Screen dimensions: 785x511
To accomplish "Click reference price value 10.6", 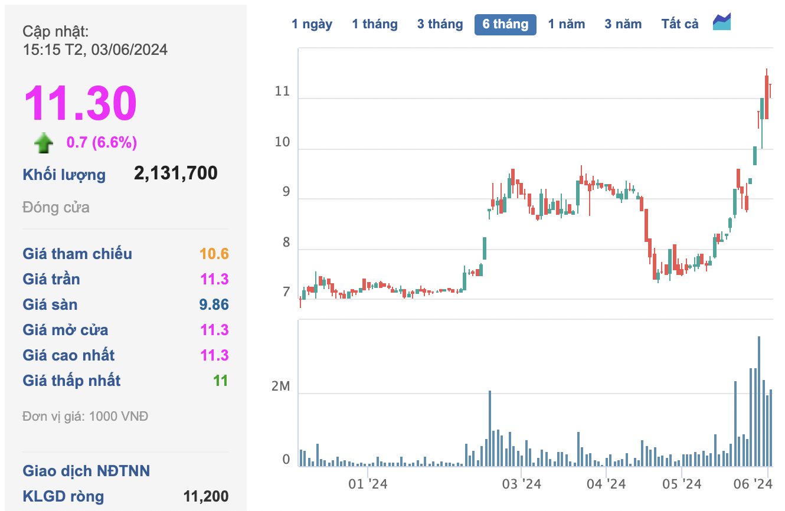I will 214,254.
